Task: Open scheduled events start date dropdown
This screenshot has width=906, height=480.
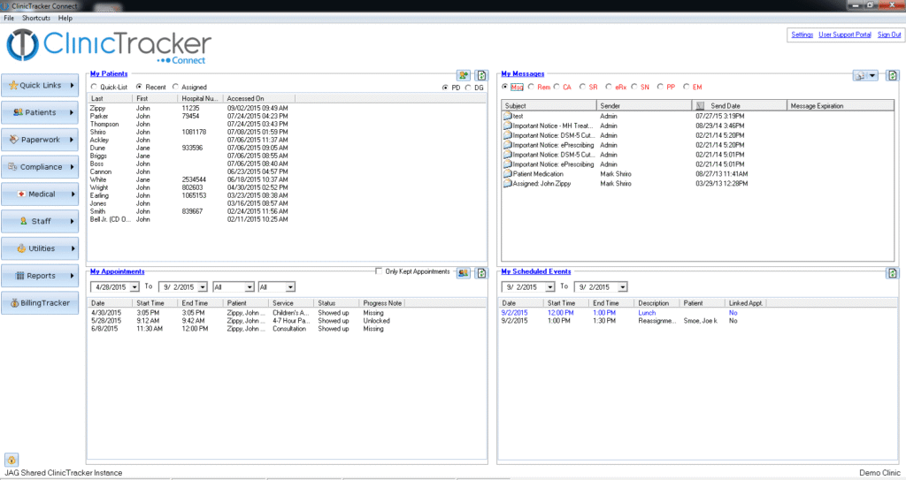Action: click(550, 287)
